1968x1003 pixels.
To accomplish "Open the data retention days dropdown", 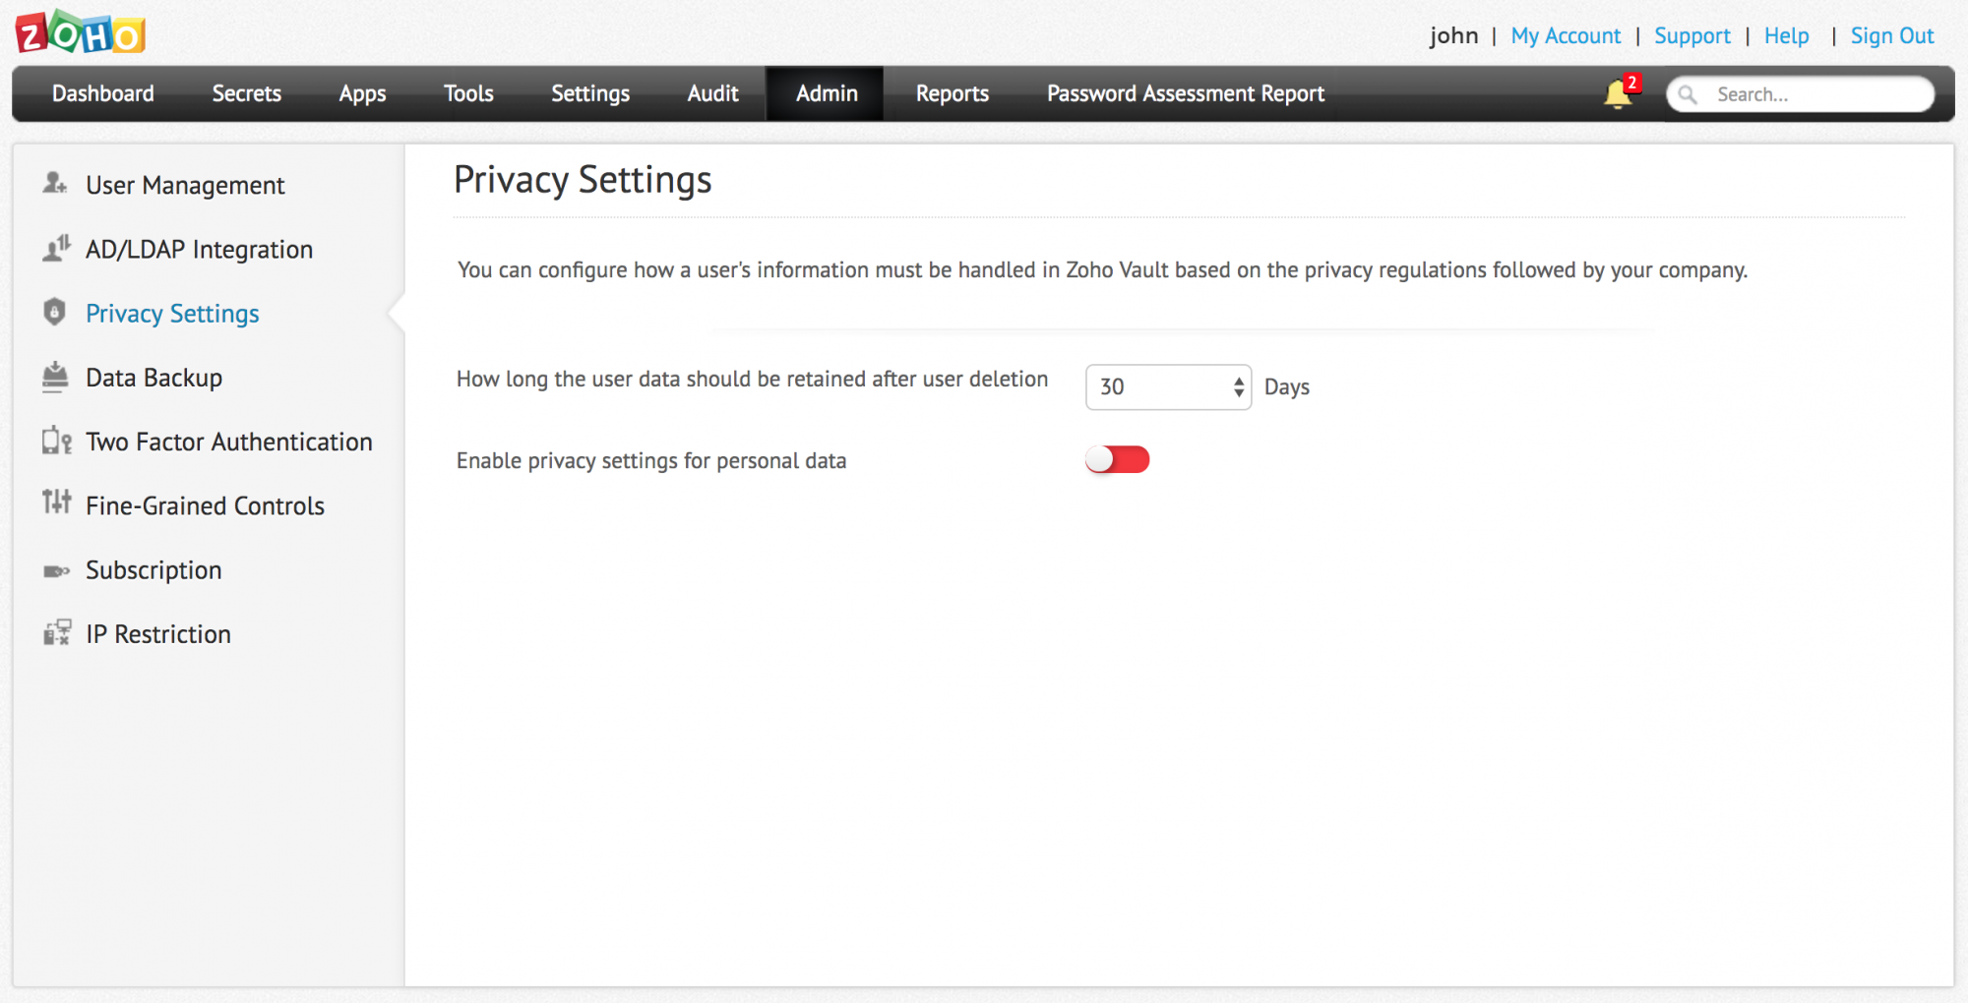I will click(x=1168, y=387).
